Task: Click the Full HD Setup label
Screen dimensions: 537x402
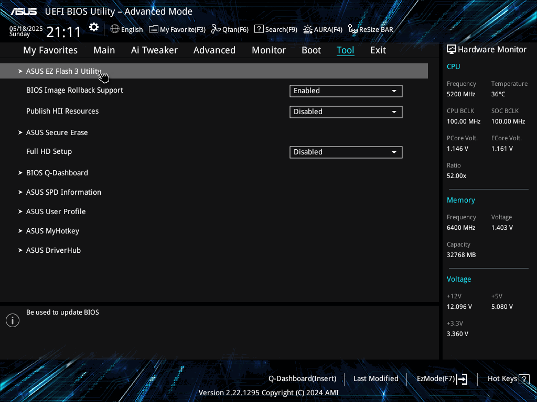Action: pos(49,151)
